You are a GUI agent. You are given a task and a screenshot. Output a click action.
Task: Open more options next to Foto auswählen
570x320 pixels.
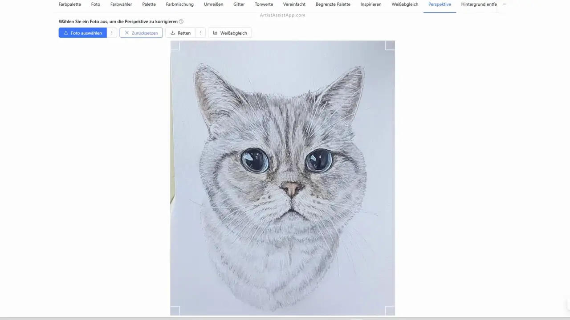coord(112,33)
